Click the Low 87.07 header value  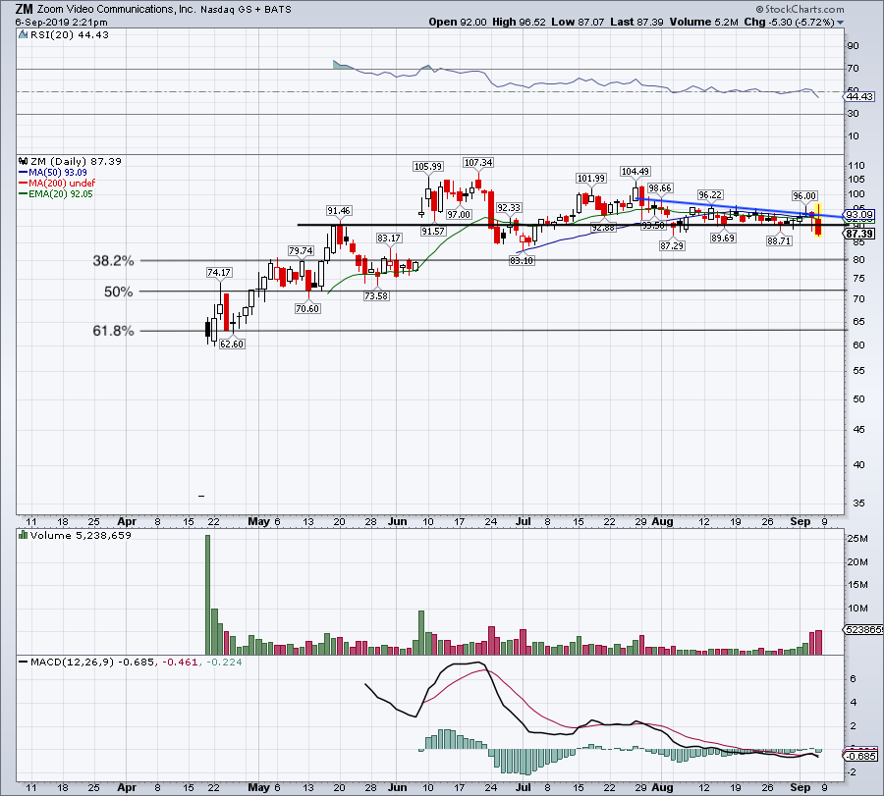click(578, 22)
